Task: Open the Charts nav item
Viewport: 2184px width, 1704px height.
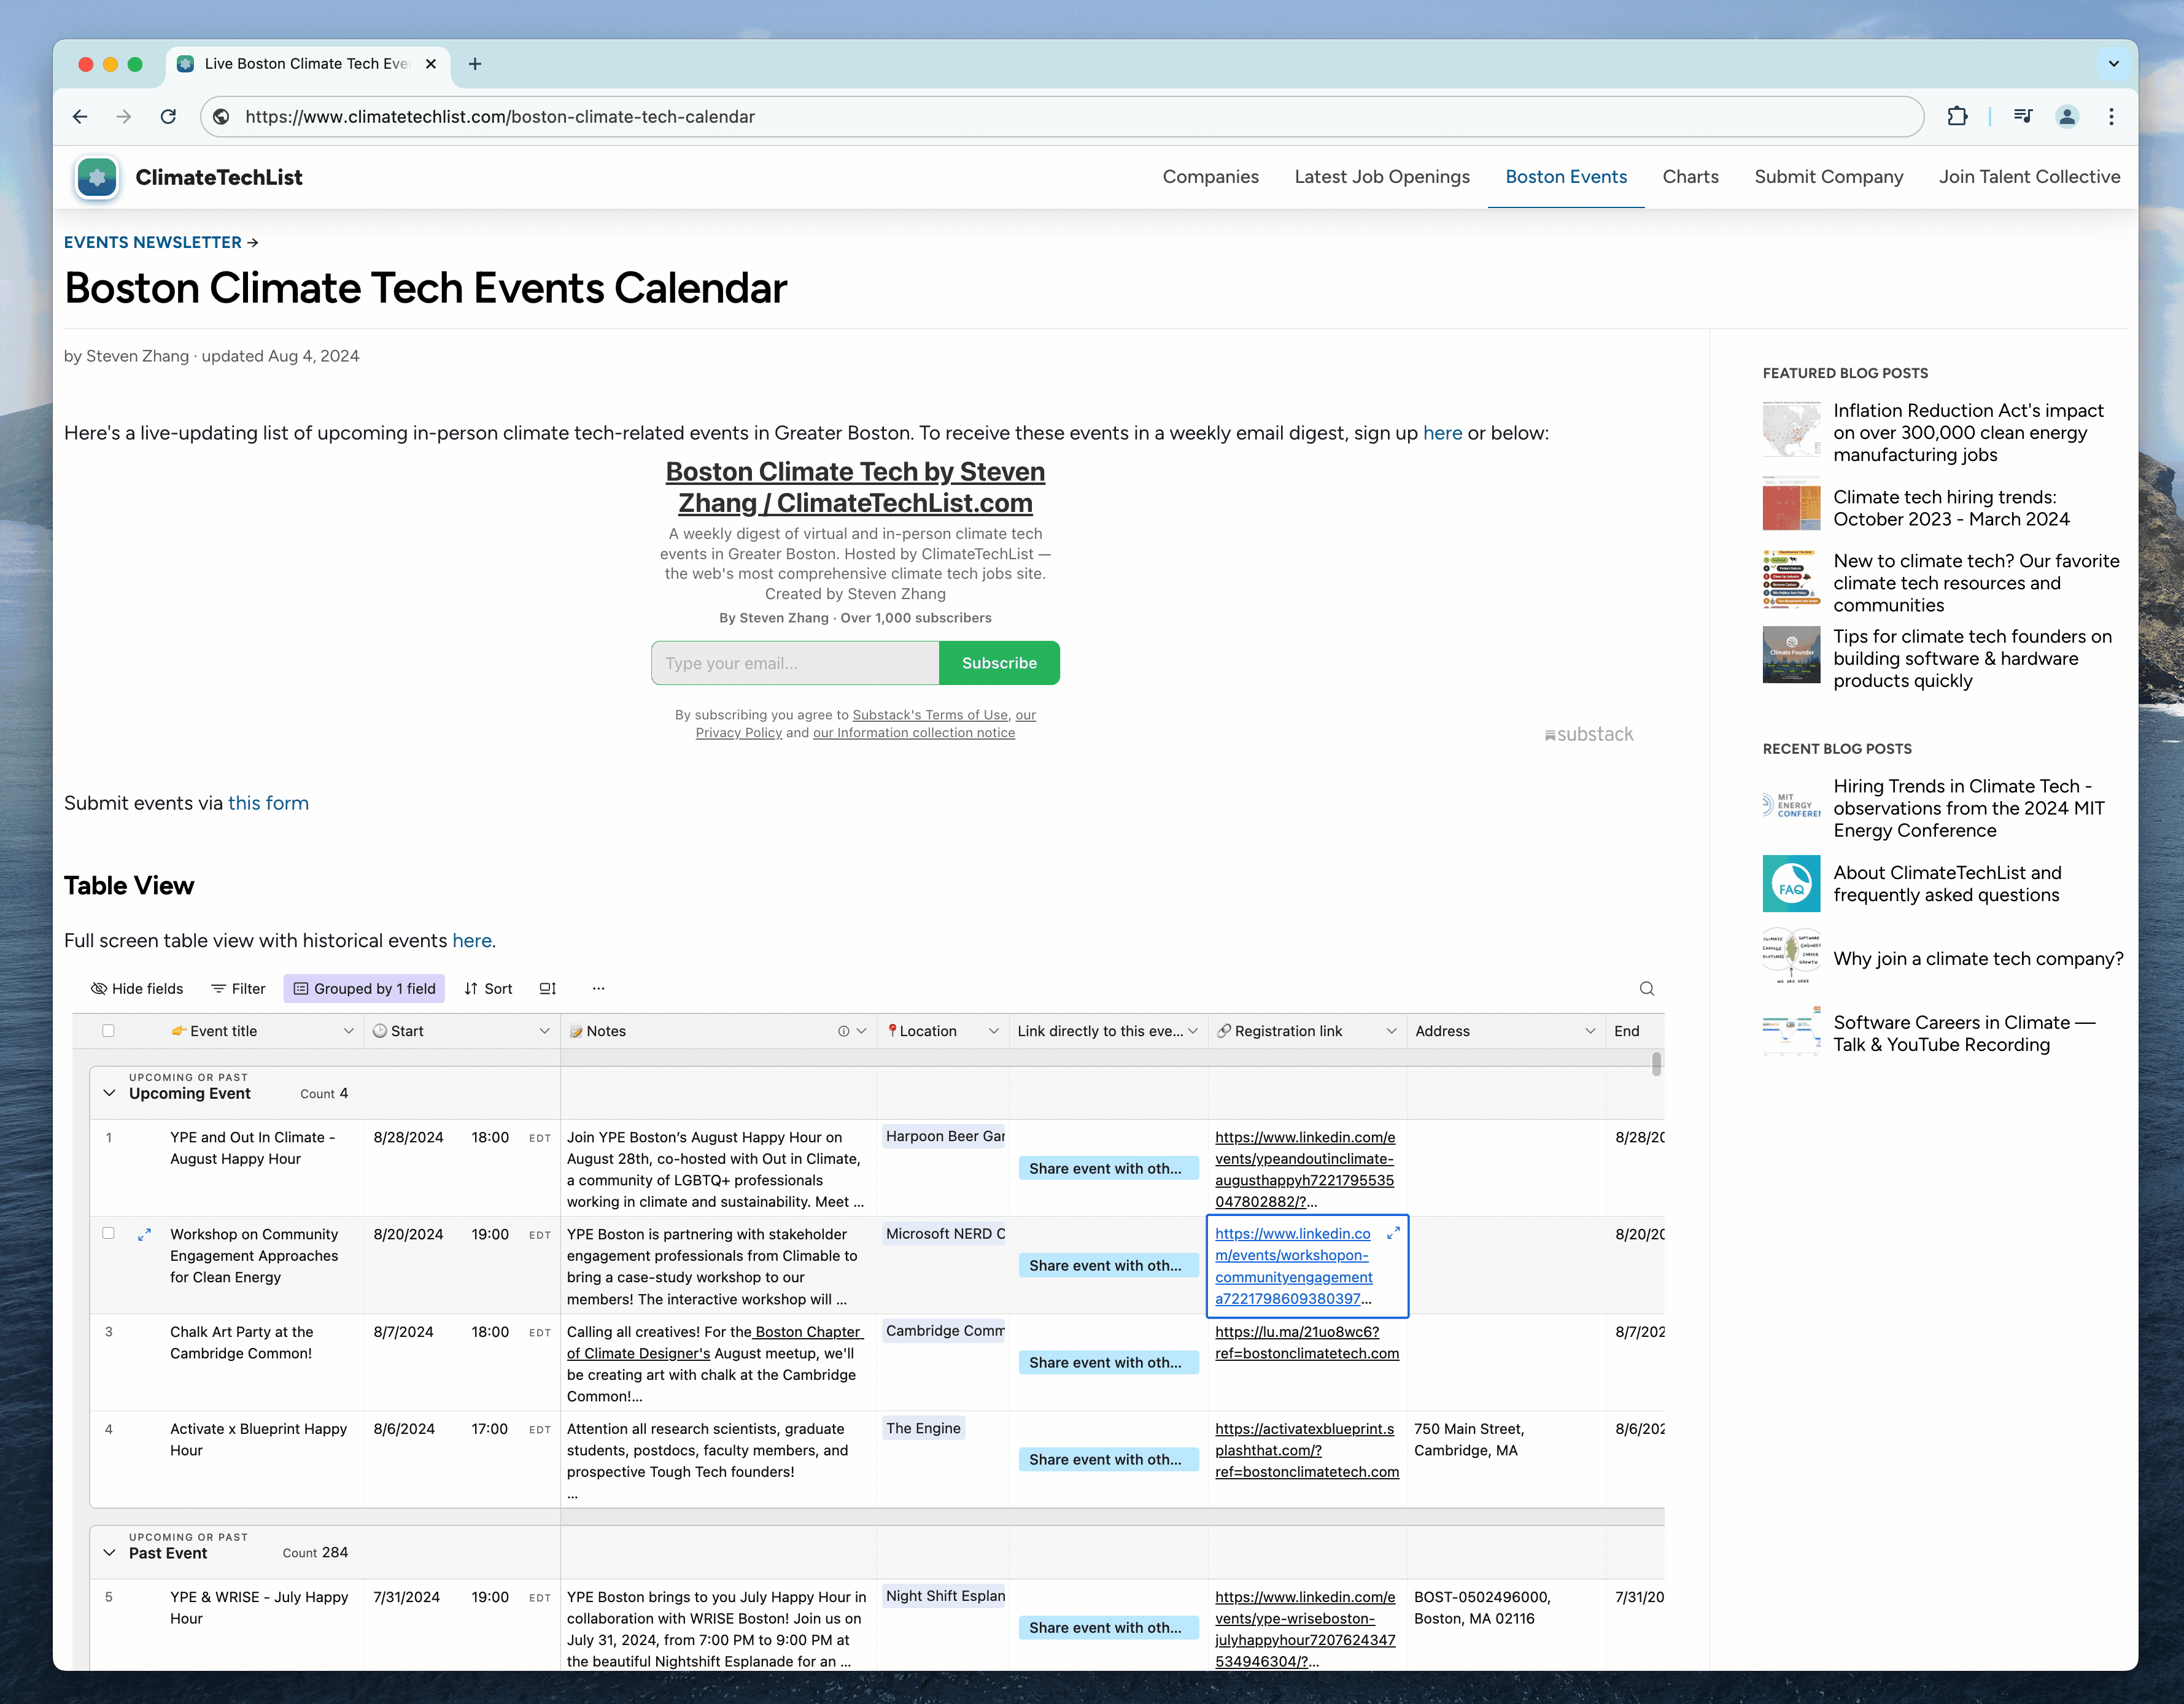Action: coord(1690,177)
